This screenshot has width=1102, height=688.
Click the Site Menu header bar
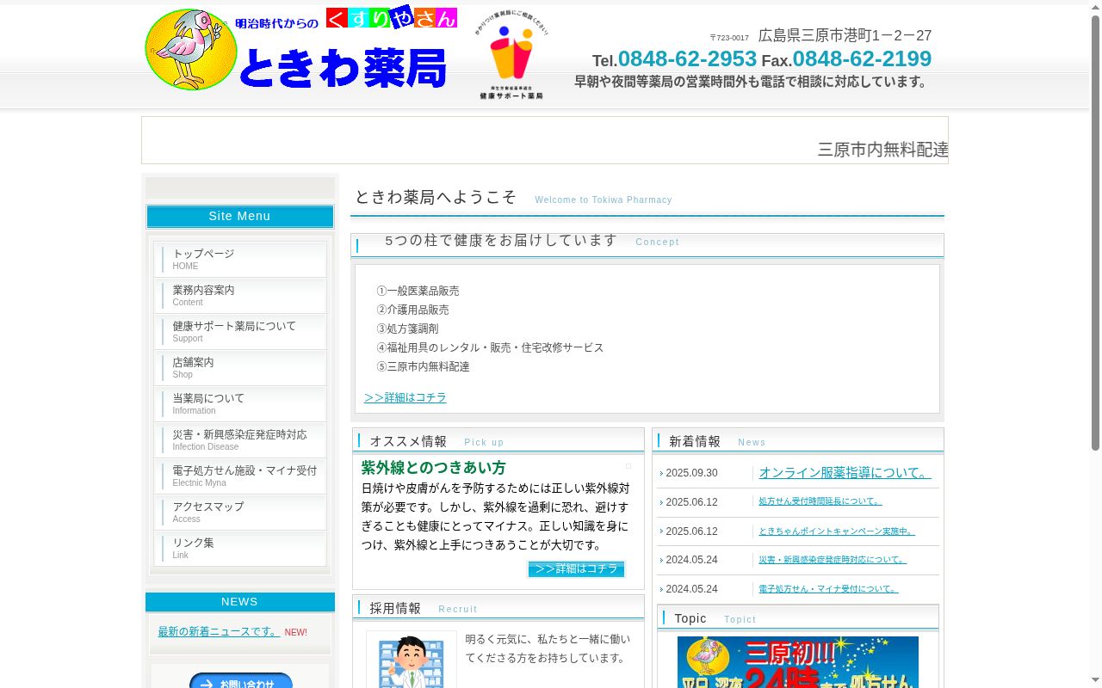240,216
